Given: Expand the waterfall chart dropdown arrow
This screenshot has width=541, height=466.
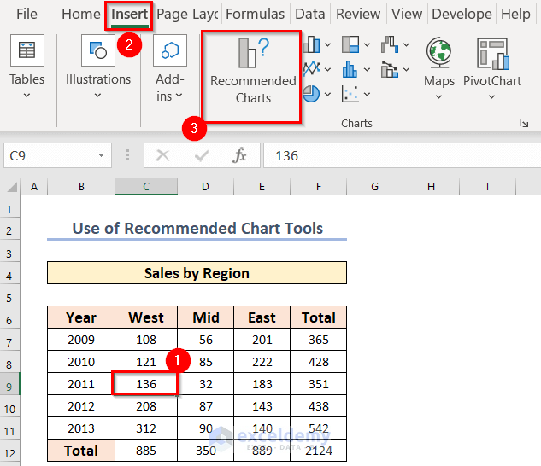Looking at the screenshot, I should coord(407,44).
